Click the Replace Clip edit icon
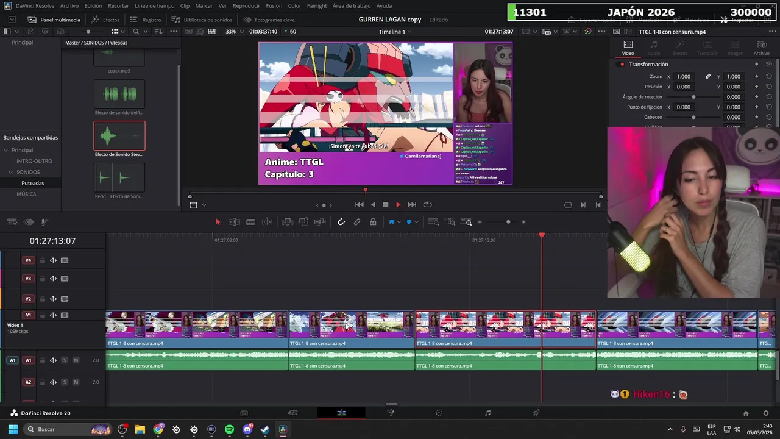 (320, 222)
